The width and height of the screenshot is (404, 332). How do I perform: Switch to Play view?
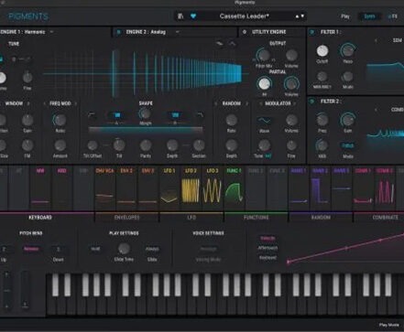pos(345,16)
